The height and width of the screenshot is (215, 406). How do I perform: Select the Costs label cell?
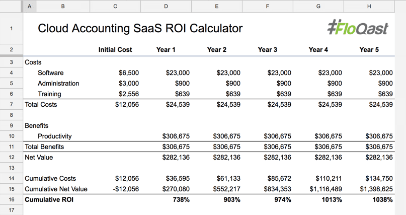tap(33, 62)
